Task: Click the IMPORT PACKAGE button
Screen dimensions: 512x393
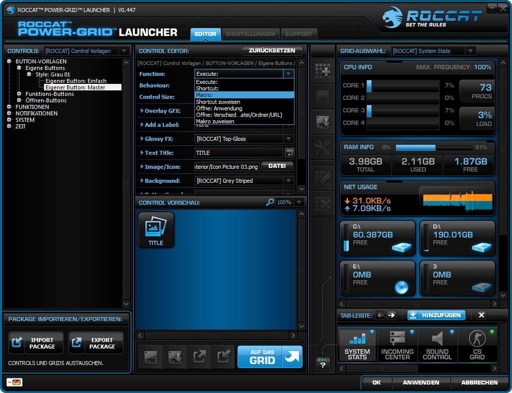Action: click(36, 343)
